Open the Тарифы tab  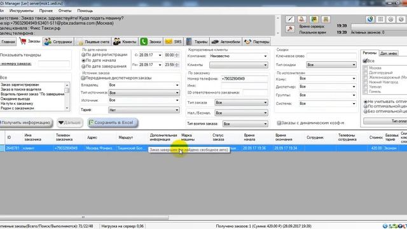pos(197,41)
